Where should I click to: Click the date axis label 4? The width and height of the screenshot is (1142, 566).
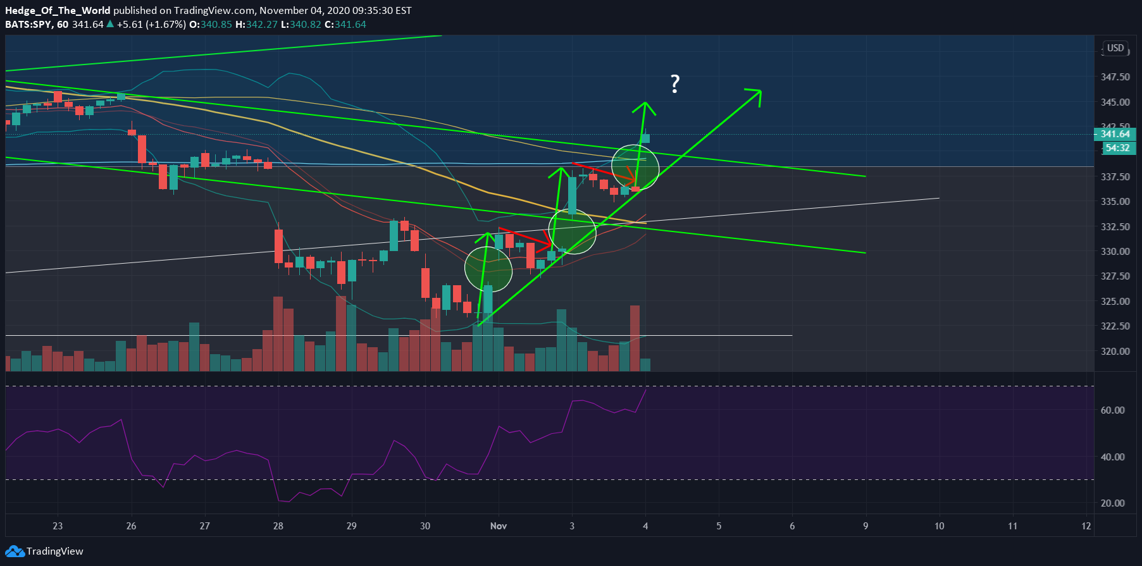(645, 526)
